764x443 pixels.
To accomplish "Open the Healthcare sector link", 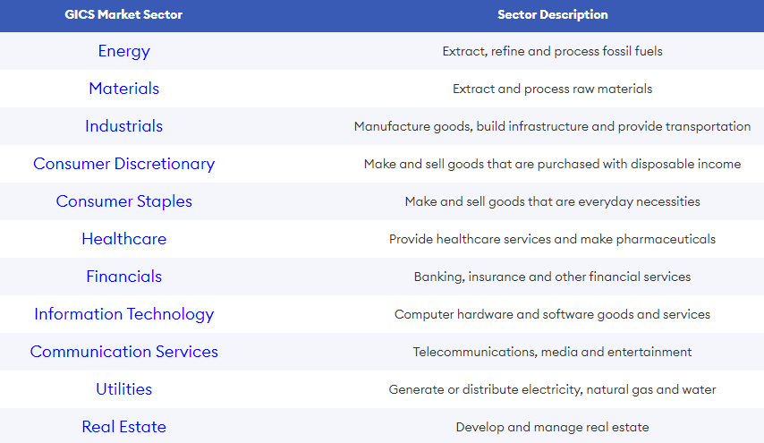I will coord(123,239).
